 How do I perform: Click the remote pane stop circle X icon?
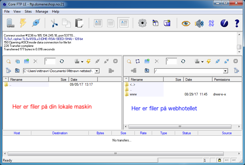tap(236, 61)
